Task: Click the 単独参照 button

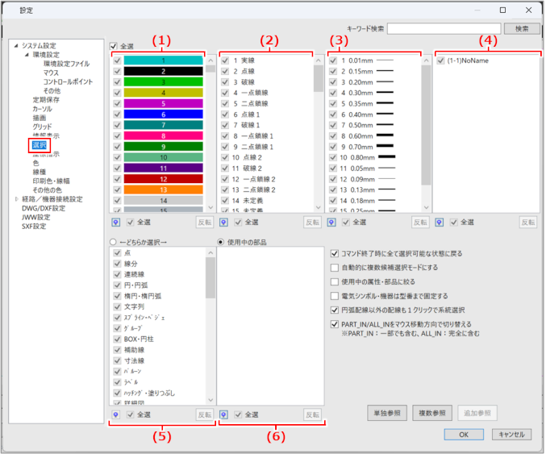Action: pos(386,413)
